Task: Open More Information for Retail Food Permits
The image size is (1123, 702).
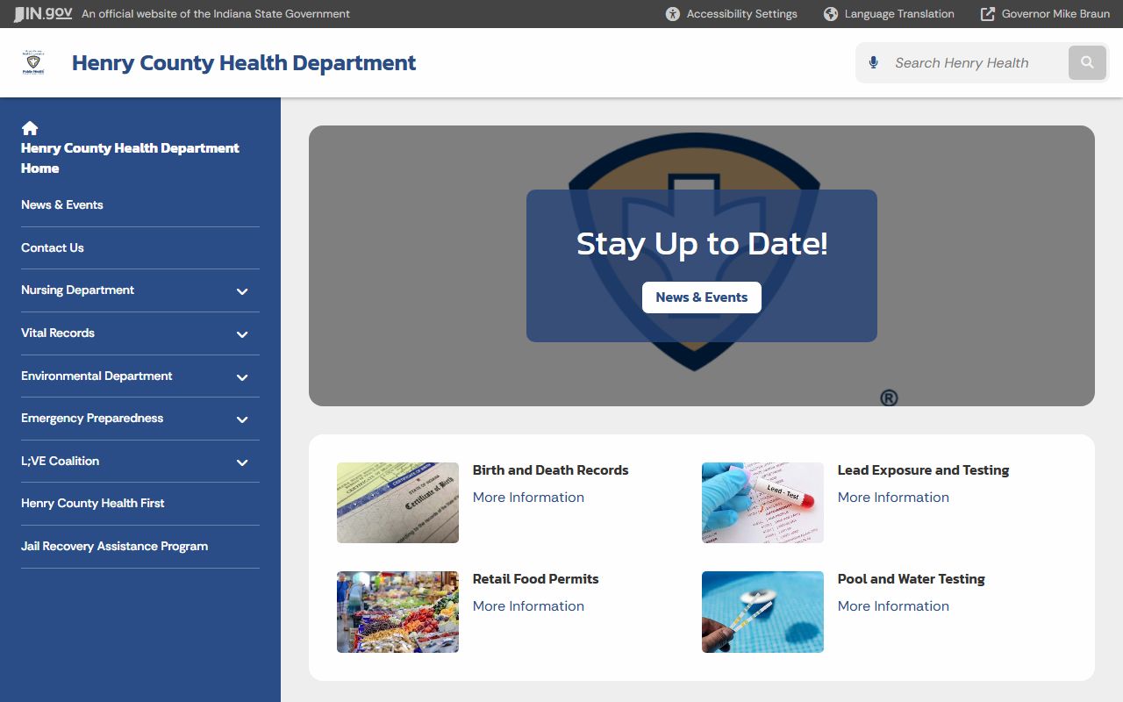Action: pyautogui.click(x=528, y=606)
